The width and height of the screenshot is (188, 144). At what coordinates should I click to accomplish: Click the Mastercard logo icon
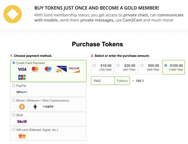click(35, 69)
